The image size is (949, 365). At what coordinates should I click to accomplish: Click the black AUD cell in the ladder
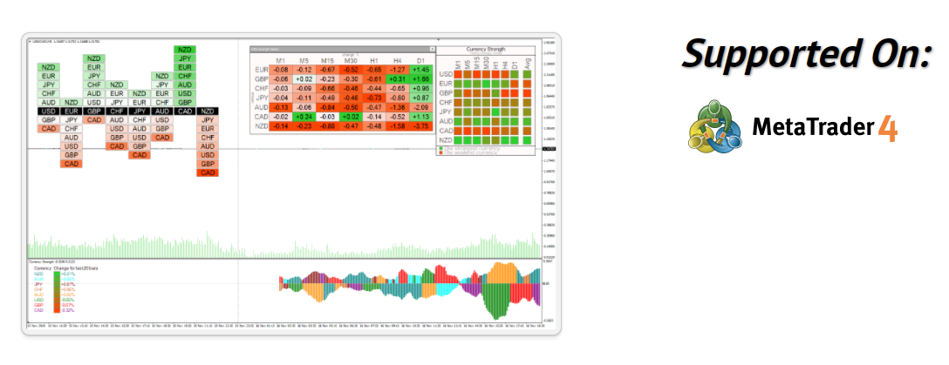[161, 112]
